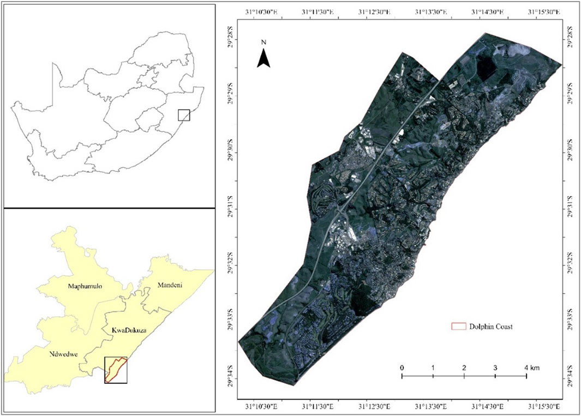Click the north arrow symbol

pos(264,57)
